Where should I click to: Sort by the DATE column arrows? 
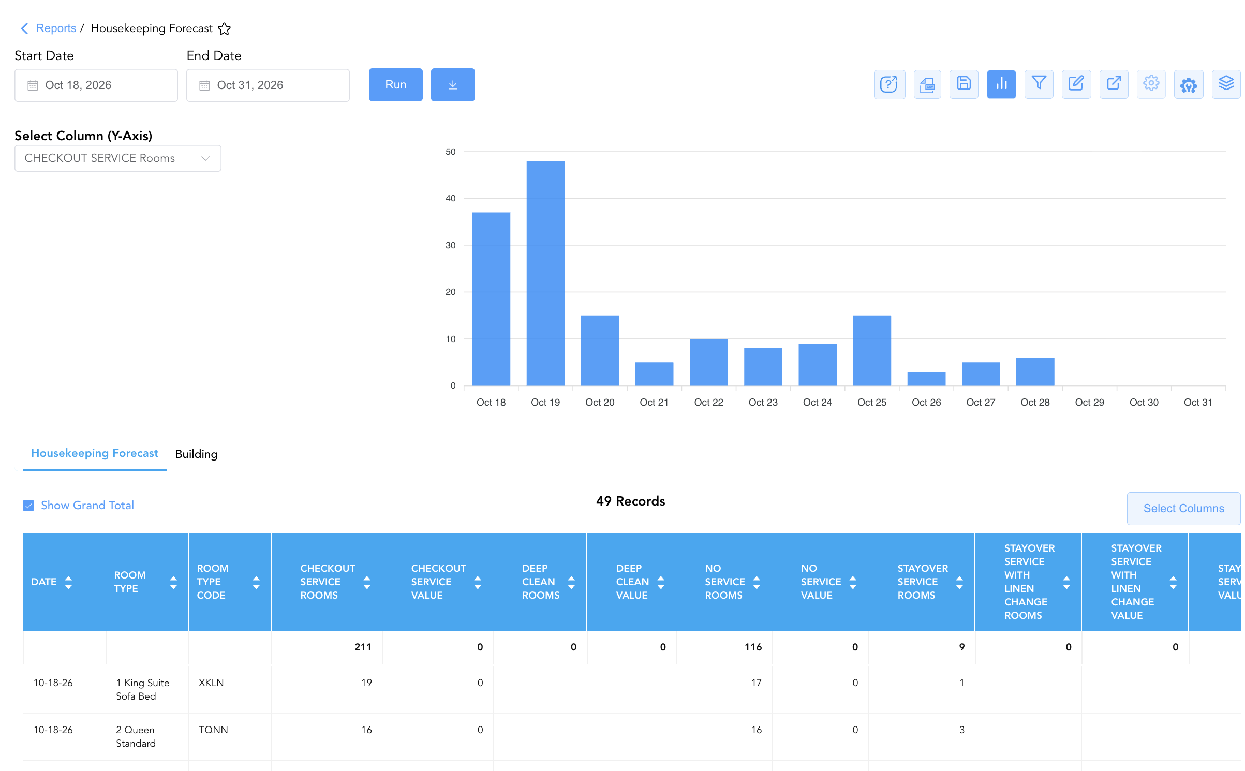pyautogui.click(x=68, y=582)
